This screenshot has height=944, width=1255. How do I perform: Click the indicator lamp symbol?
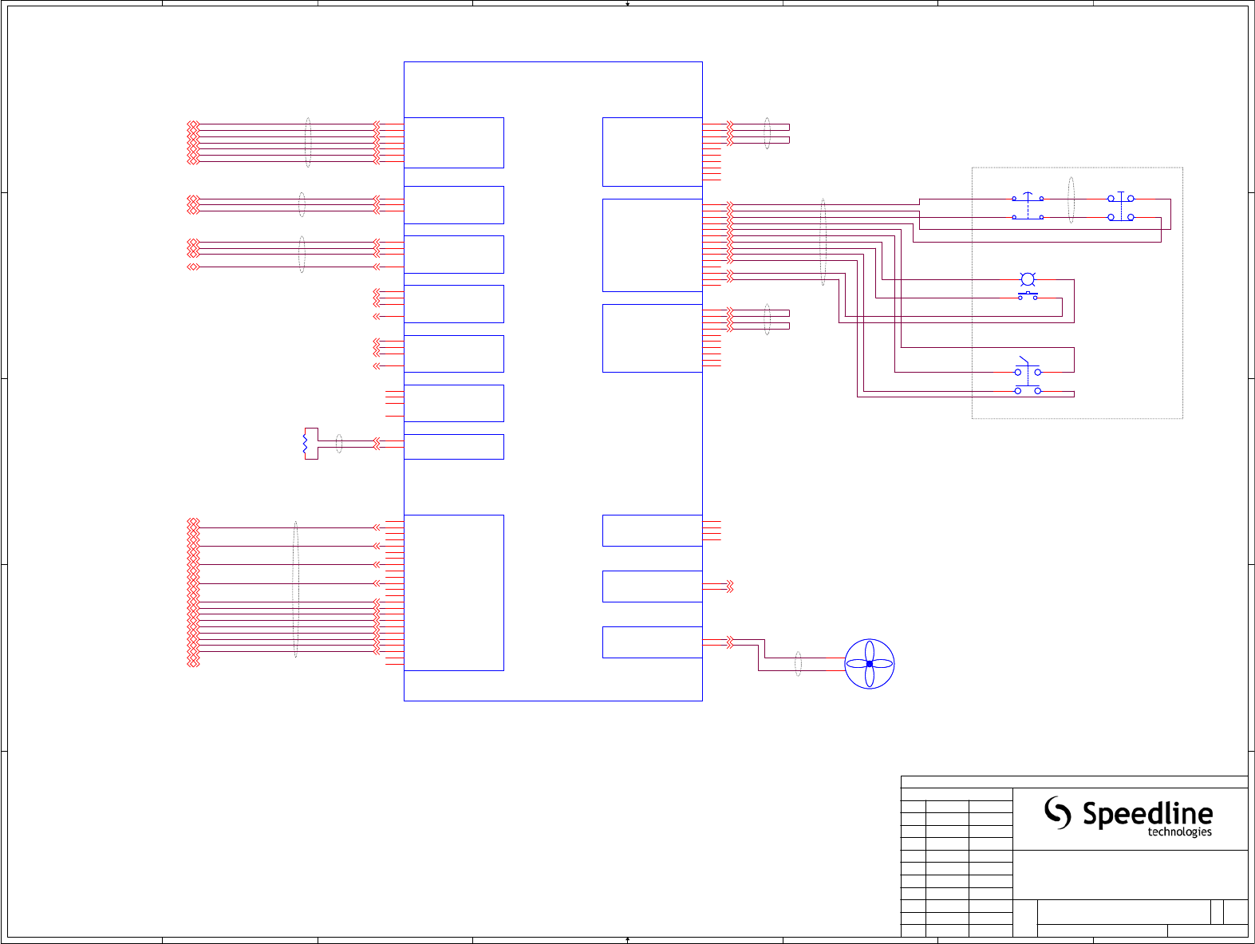[x=1028, y=280]
